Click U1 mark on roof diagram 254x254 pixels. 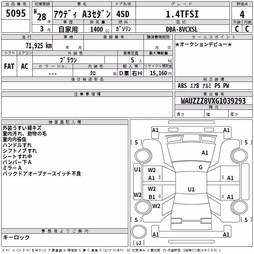coord(191,189)
